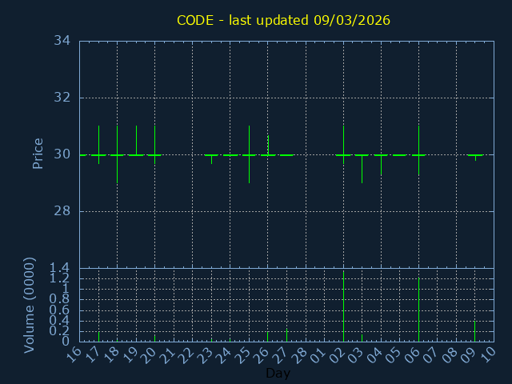This screenshot has height=384, width=512.
Task: Click the day 25 price candlestick
Action: pos(249,154)
